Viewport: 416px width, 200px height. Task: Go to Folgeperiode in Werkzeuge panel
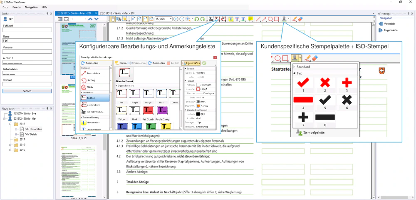pos(388,30)
